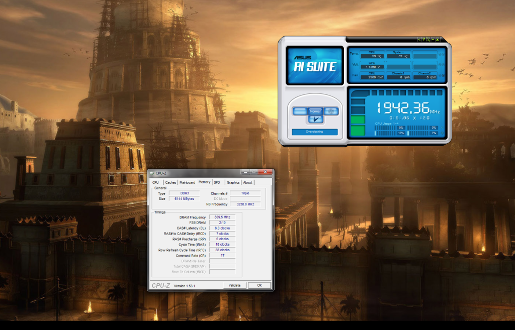Go to the Mainboard tab

(x=187, y=182)
